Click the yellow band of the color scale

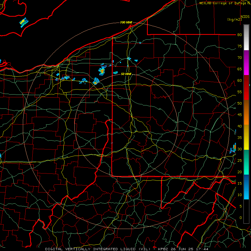coord(246,137)
